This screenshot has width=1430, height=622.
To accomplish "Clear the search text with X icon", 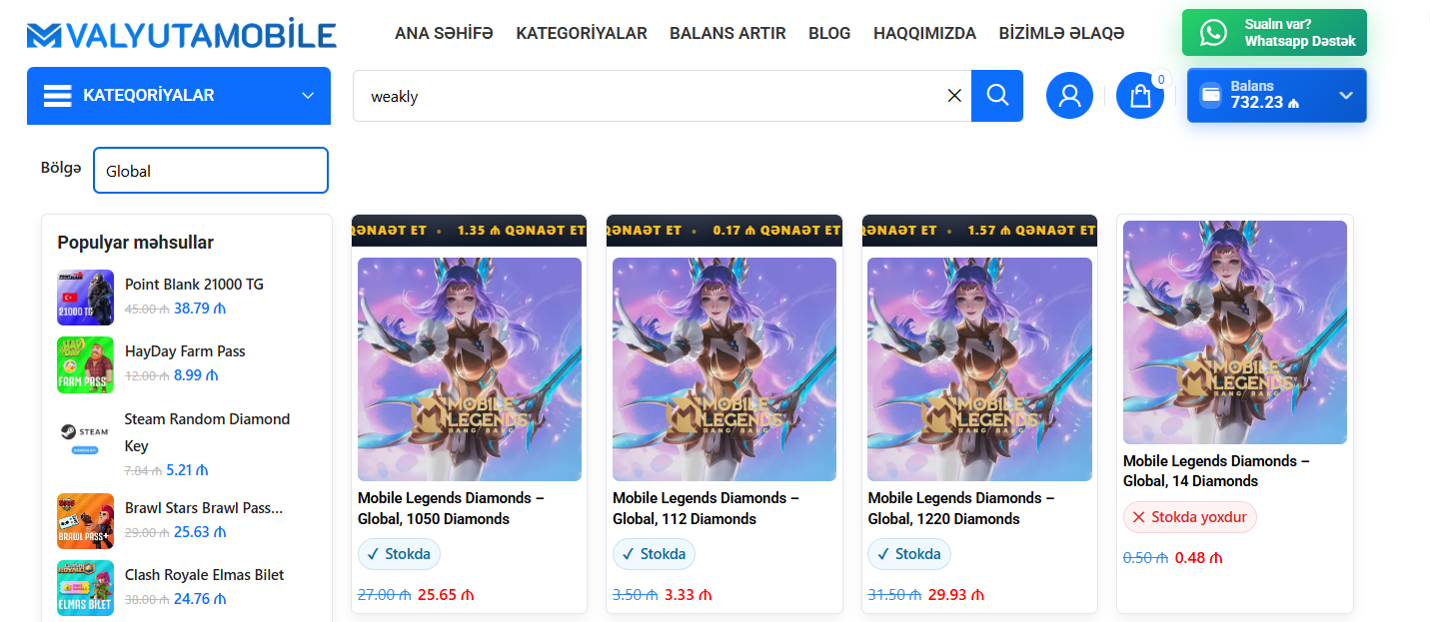I will (x=954, y=96).
